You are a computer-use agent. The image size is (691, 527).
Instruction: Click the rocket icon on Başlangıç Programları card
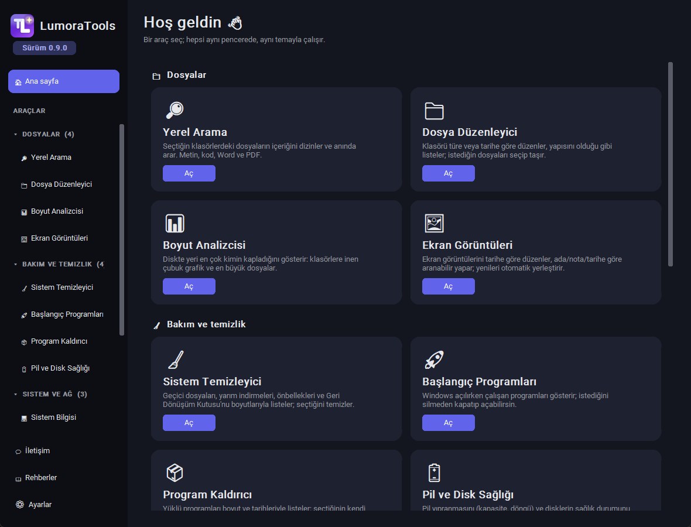click(x=434, y=360)
